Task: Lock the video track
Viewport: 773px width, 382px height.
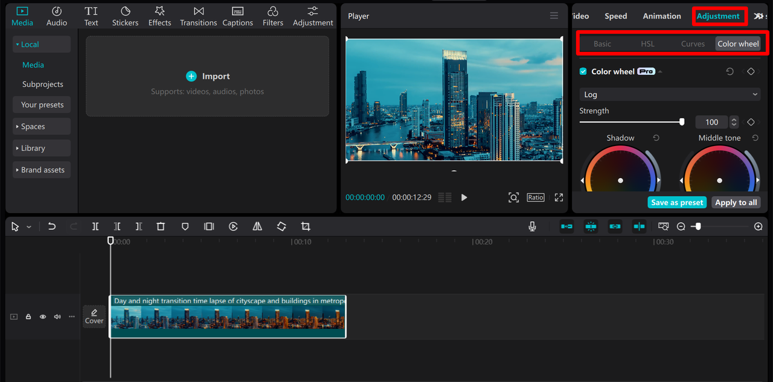Action: [28, 316]
